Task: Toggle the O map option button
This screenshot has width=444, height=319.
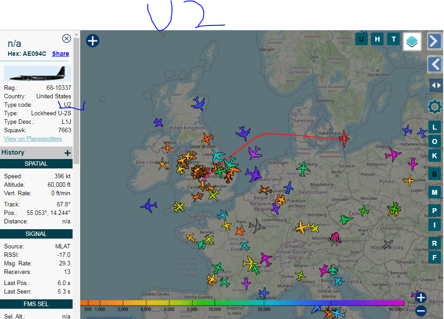Action: pos(435,141)
